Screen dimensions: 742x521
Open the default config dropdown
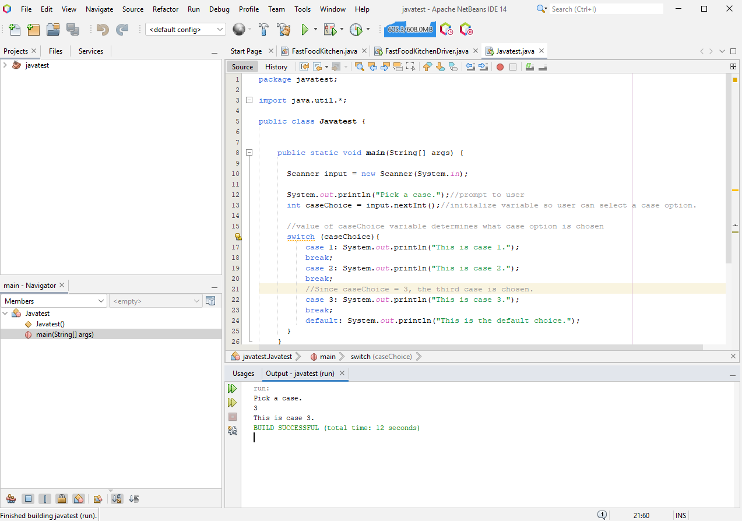tap(185, 30)
